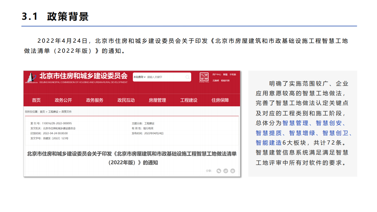Viewport: 377px width, 212px height.
Task: Click the 智能问答 link
Action: click(225, 80)
